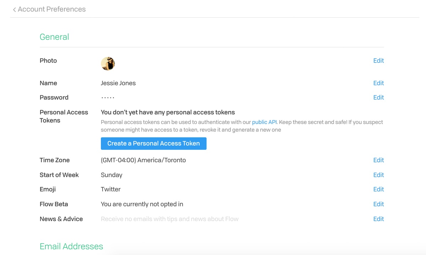The height and width of the screenshot is (255, 426).
Task: Go back via Account Preferences title
Action: point(52,9)
